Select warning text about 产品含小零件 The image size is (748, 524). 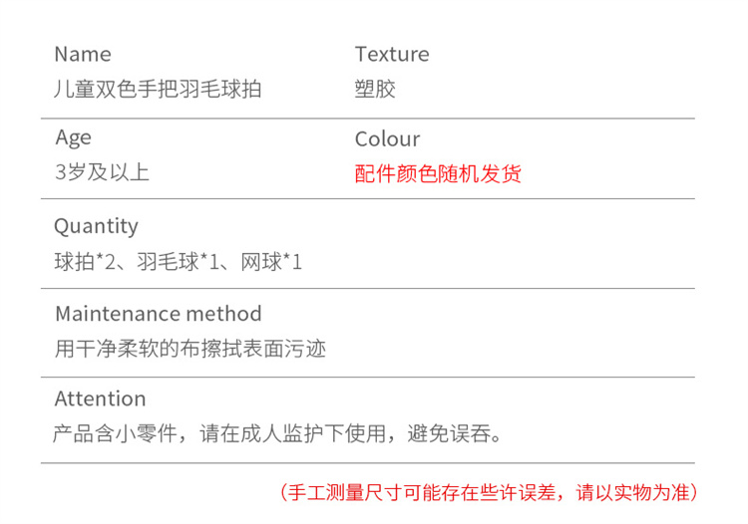point(277,433)
